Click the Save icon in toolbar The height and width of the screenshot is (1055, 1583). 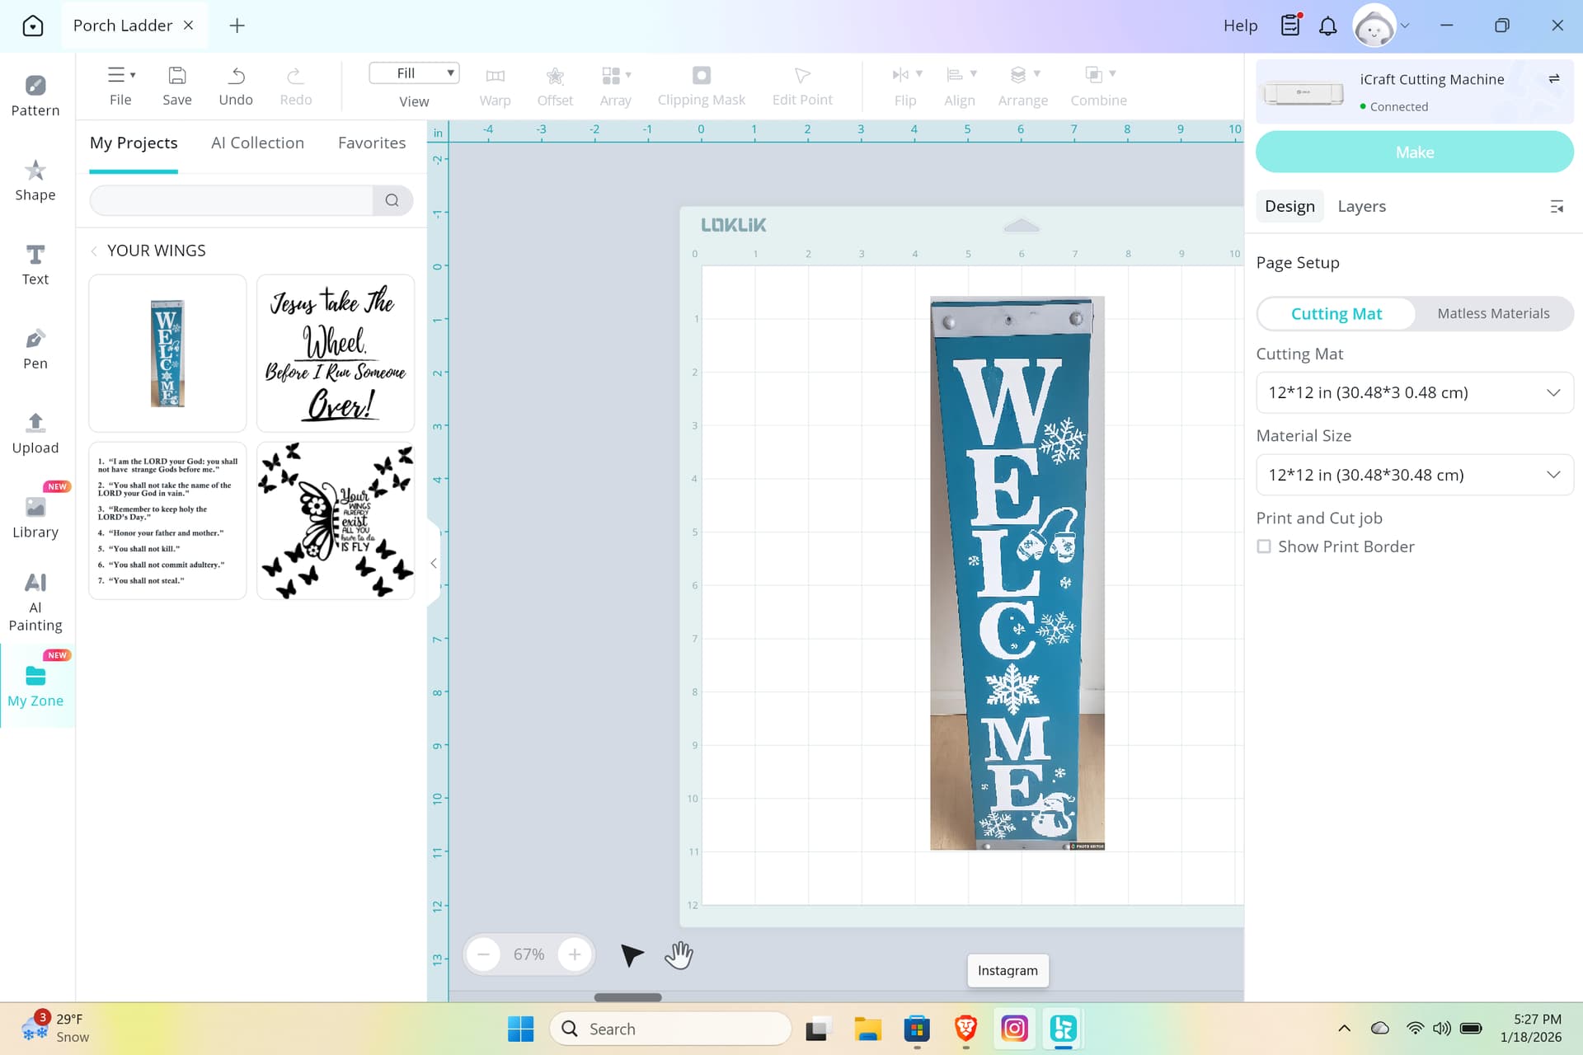click(176, 85)
